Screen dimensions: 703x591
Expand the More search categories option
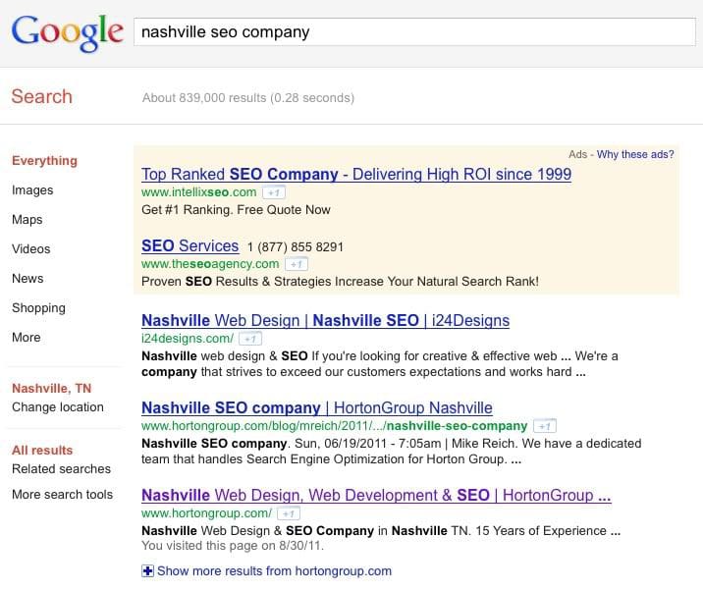click(27, 338)
